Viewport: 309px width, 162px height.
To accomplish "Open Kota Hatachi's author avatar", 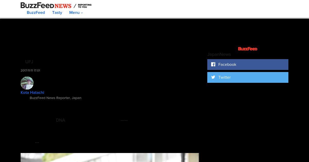I will click(27, 83).
